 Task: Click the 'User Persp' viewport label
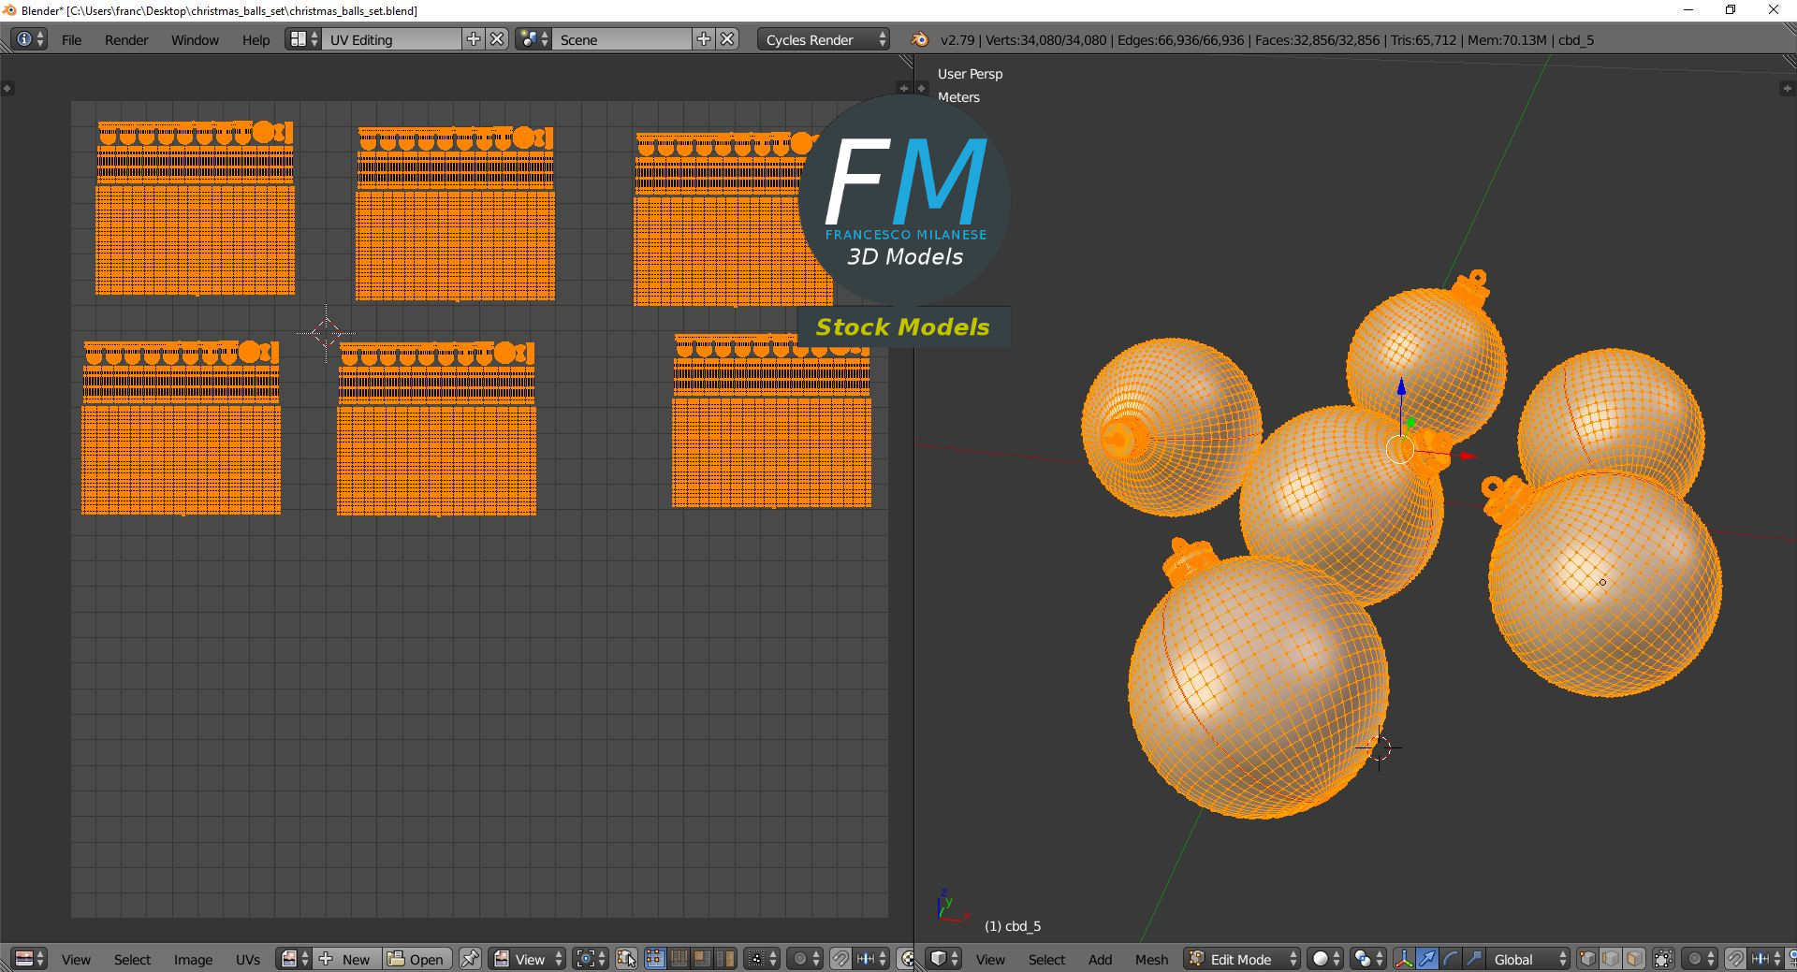pyautogui.click(x=970, y=74)
